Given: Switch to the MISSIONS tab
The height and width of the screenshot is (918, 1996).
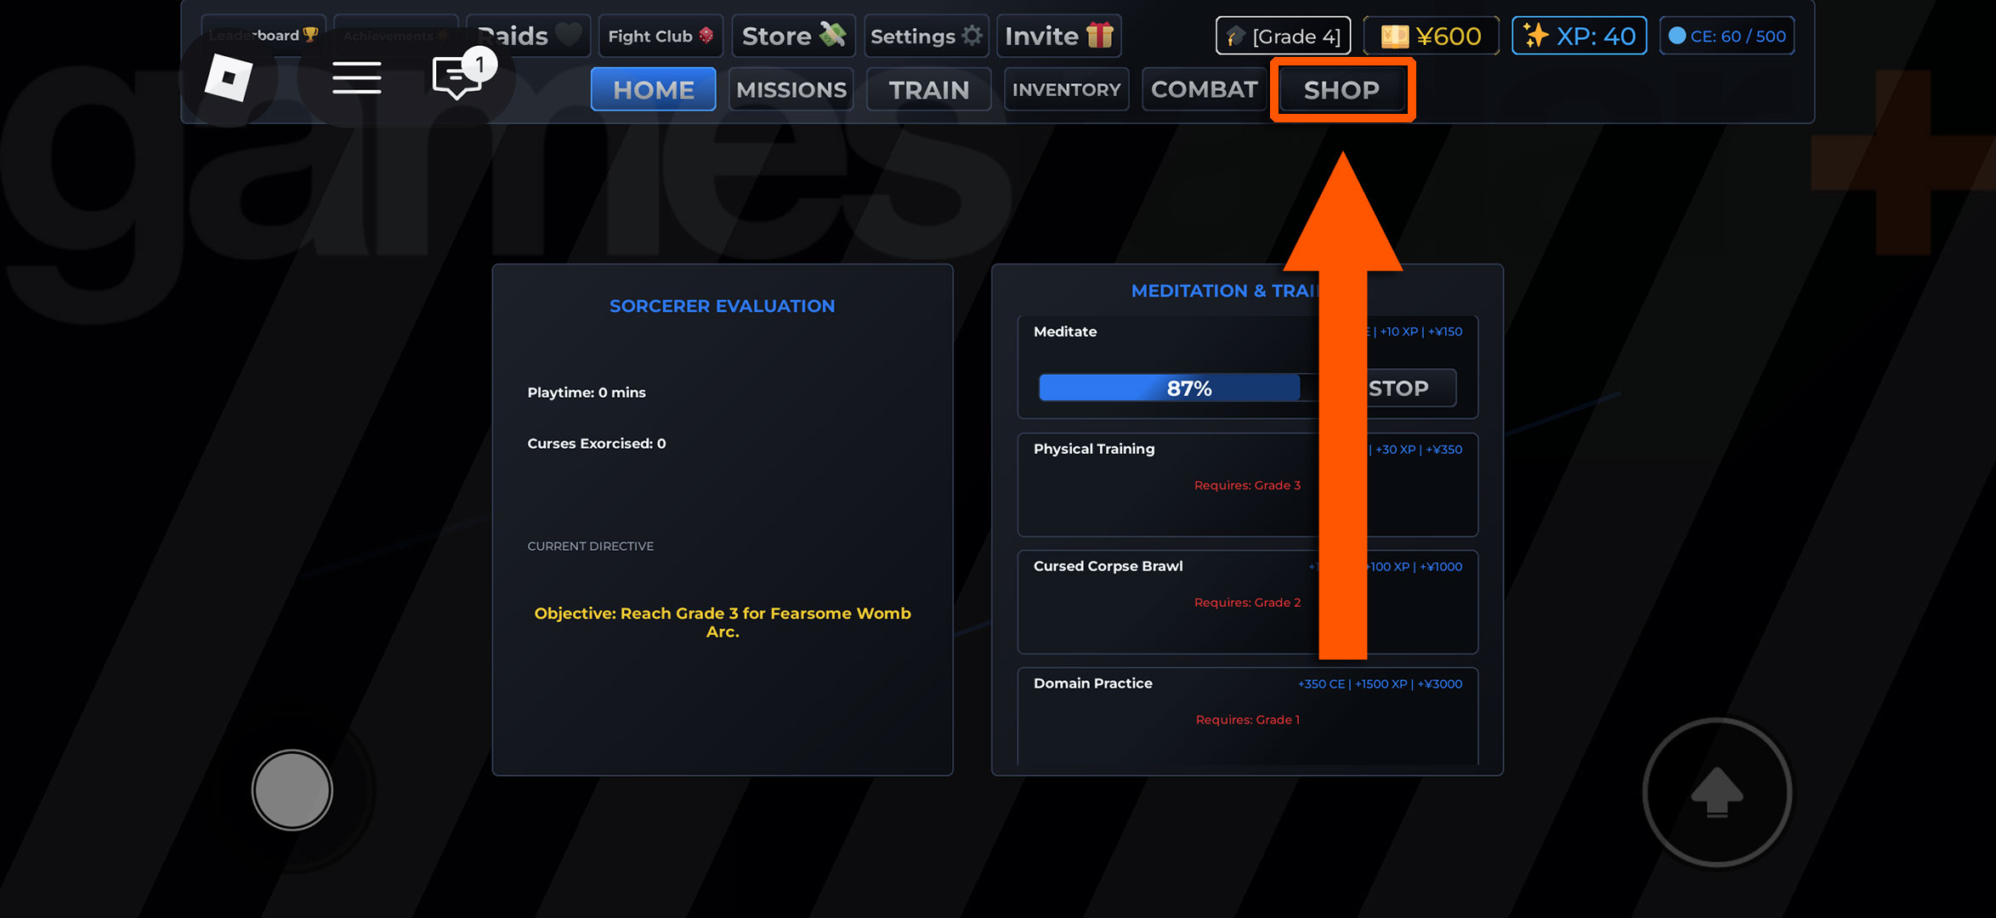Looking at the screenshot, I should point(791,89).
